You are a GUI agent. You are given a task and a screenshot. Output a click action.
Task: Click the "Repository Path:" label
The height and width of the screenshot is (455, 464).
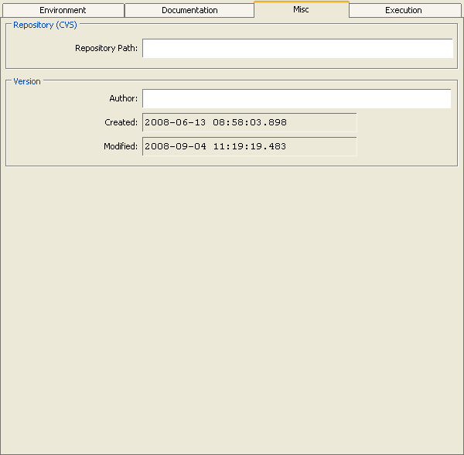106,49
